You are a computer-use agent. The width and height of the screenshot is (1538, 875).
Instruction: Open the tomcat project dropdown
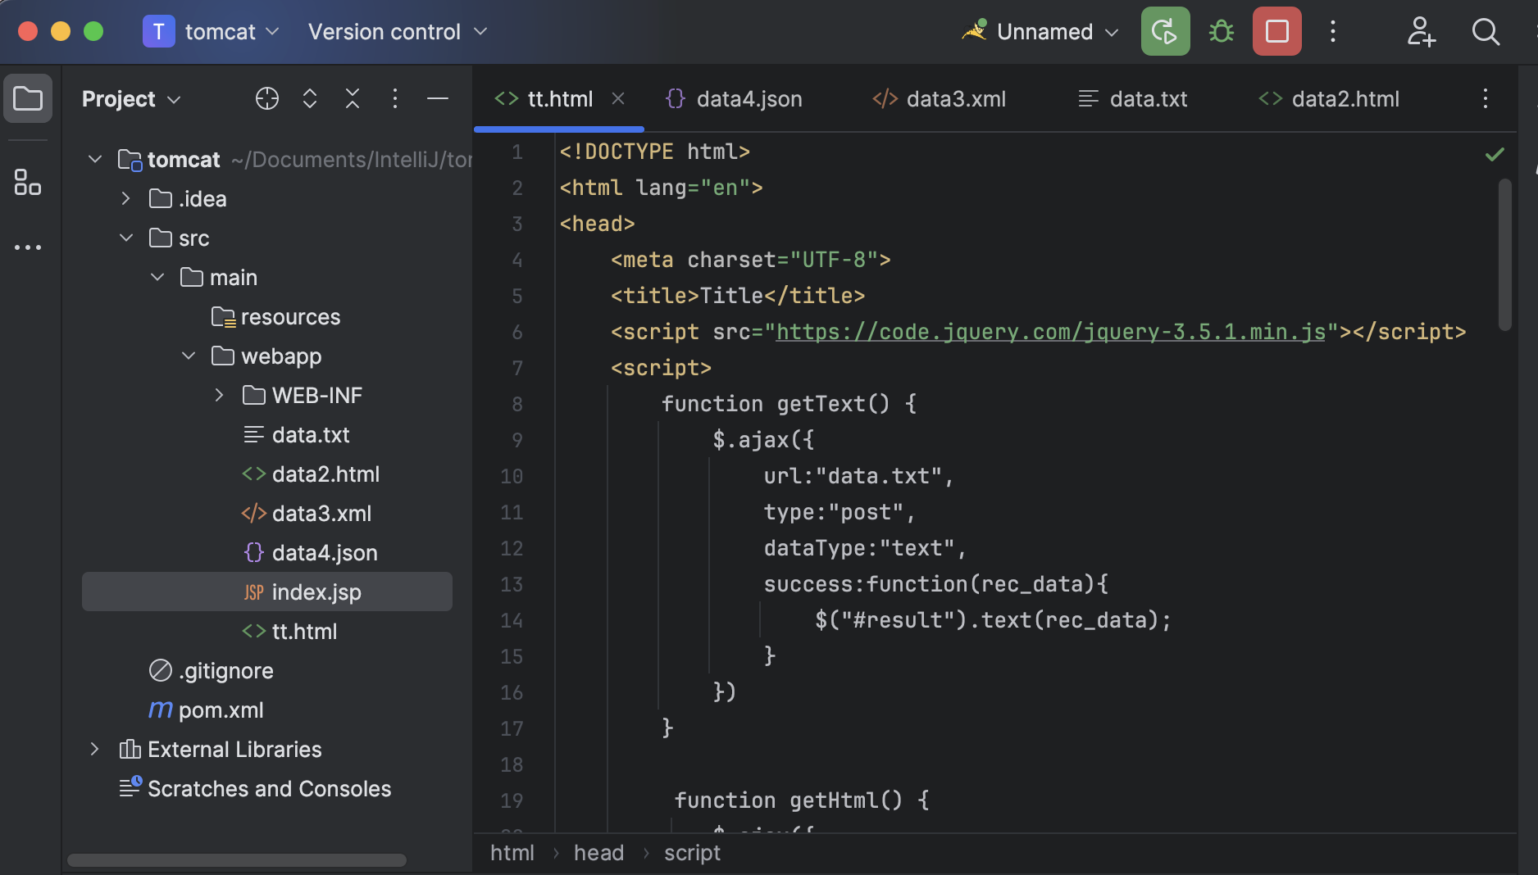(x=233, y=32)
